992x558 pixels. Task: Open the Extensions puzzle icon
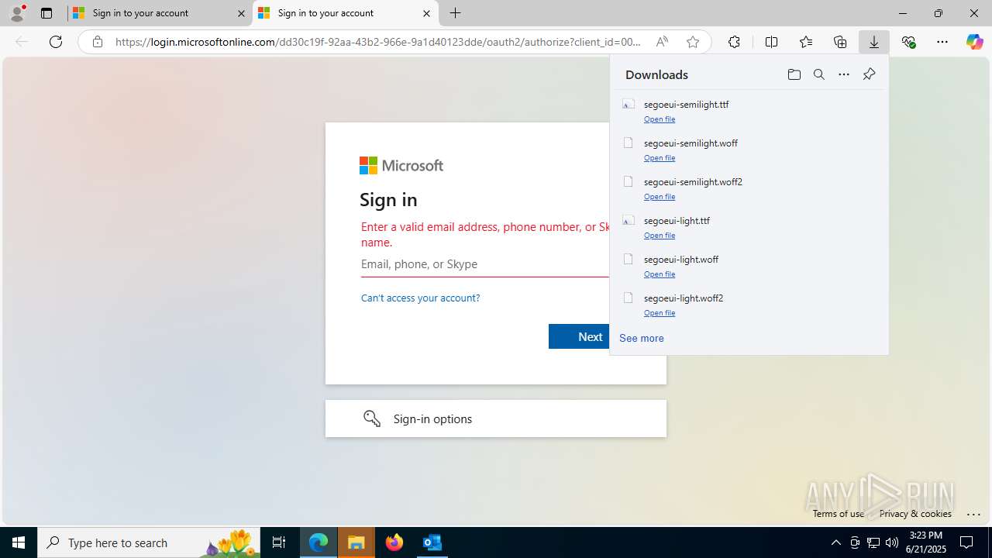point(734,42)
